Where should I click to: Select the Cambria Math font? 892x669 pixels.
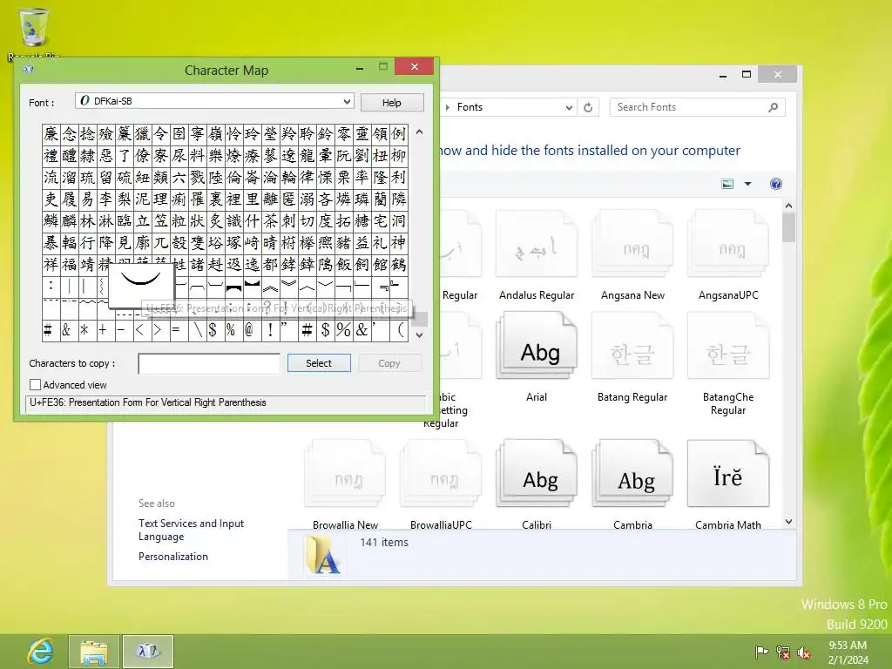click(728, 484)
